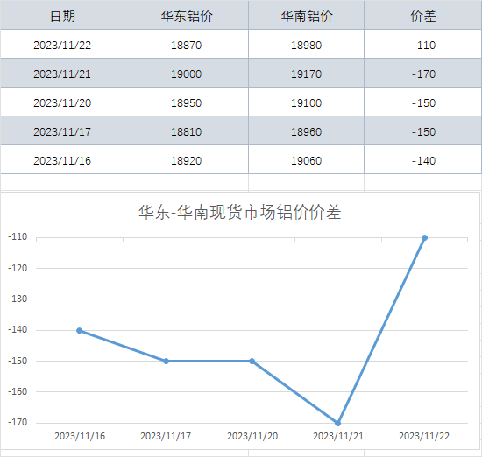Select cell with value 18920
Image resolution: width=482 pixels, height=457 pixels.
(x=187, y=159)
